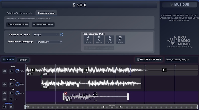This screenshot has height=110, width=199.
Task: Select the Cloner une voix tab
Action: tap(46, 13)
